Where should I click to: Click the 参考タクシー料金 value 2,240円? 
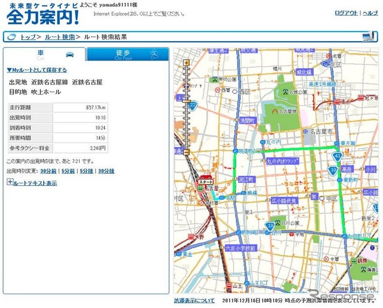pyautogui.click(x=98, y=148)
